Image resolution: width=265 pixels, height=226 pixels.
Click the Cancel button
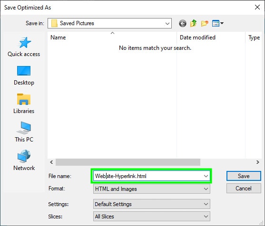tap(244, 188)
